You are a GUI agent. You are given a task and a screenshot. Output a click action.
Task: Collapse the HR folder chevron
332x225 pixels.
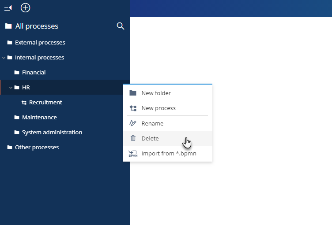pyautogui.click(x=11, y=88)
